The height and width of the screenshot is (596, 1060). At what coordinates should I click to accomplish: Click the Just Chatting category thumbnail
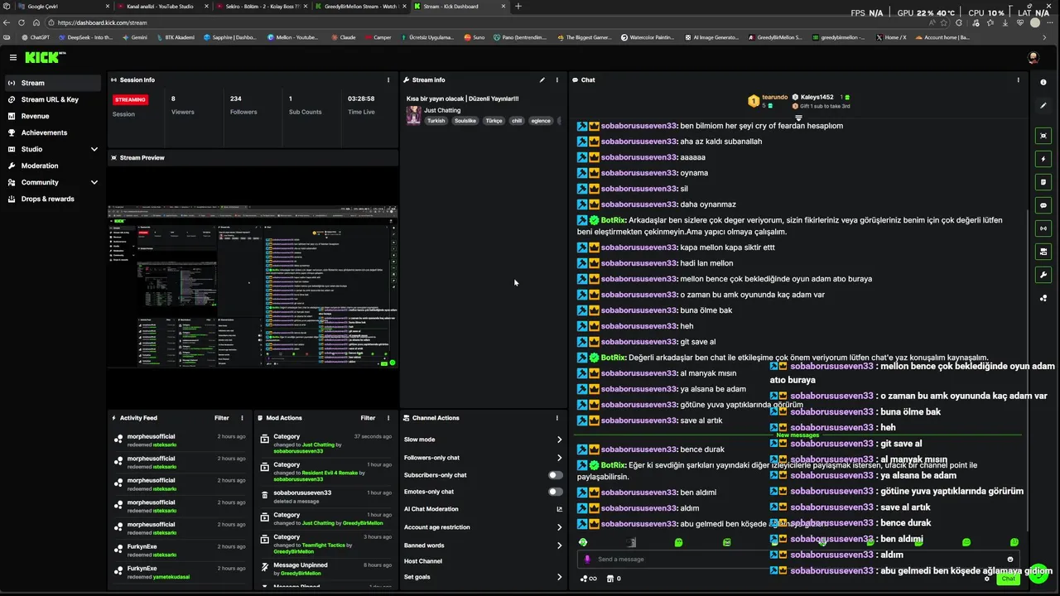(x=413, y=116)
